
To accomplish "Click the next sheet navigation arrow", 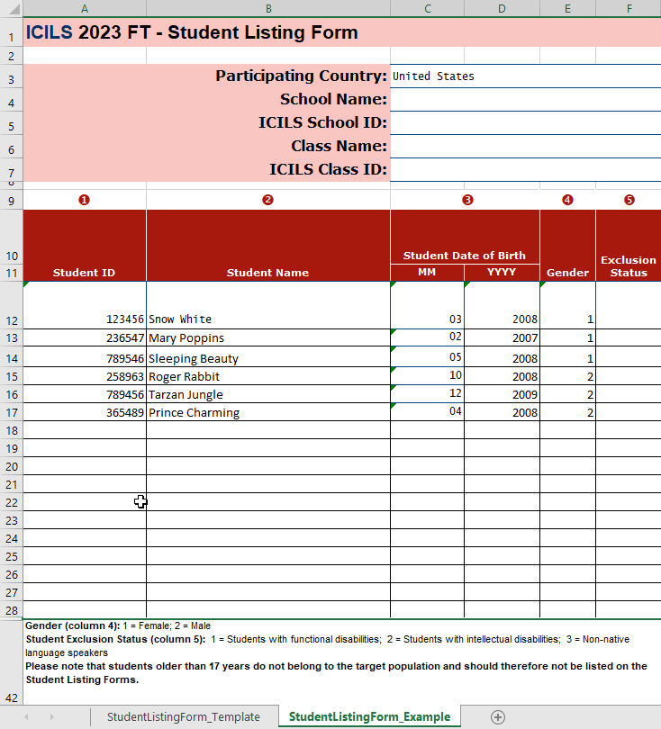I will pos(51,716).
